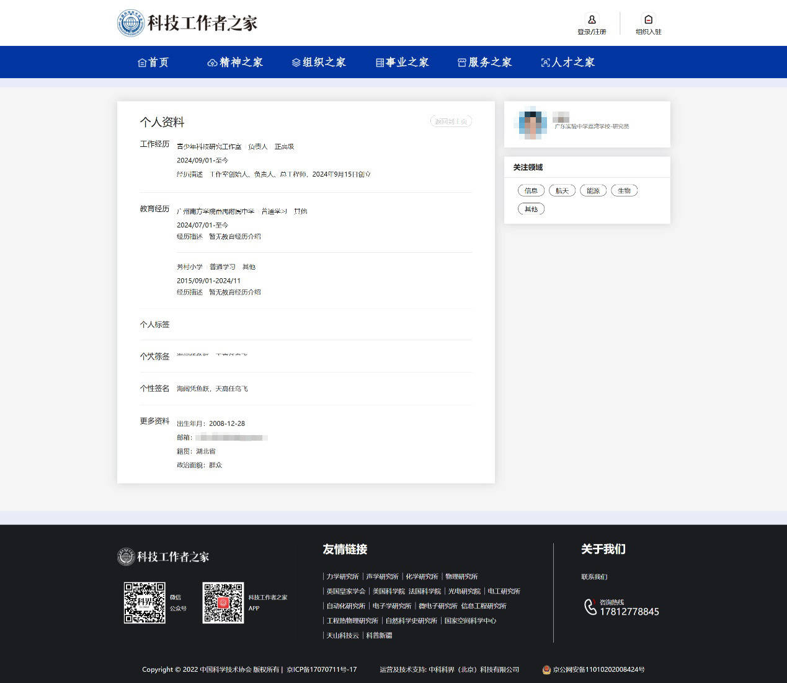787x683 pixels.
Task: Click the 科技工作者之家 footer logo
Action: [x=164, y=557]
